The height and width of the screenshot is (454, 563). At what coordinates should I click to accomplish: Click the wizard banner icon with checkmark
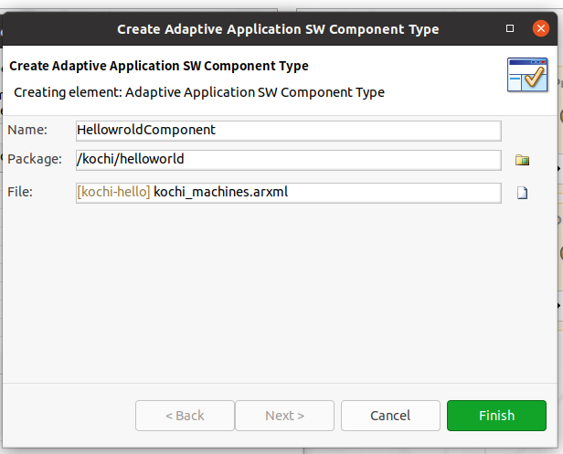pyautogui.click(x=527, y=75)
